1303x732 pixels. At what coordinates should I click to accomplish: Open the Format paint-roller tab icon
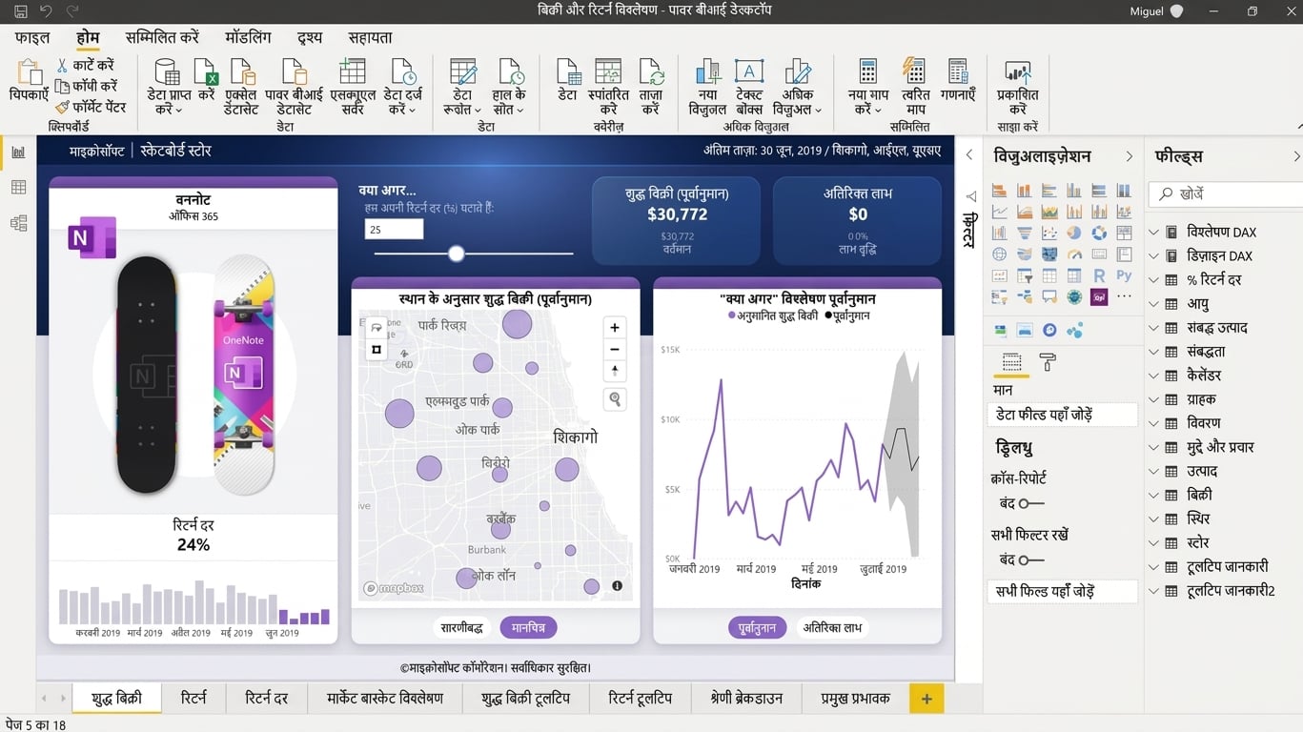1048,362
